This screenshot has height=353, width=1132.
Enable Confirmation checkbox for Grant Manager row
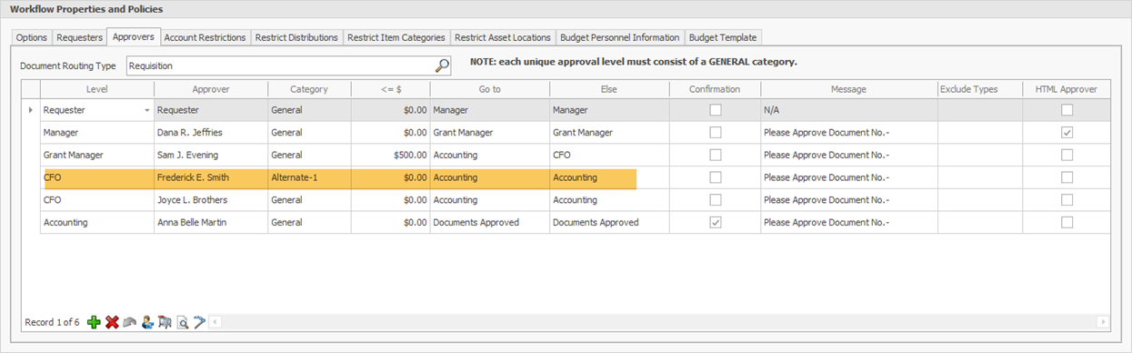click(x=716, y=155)
